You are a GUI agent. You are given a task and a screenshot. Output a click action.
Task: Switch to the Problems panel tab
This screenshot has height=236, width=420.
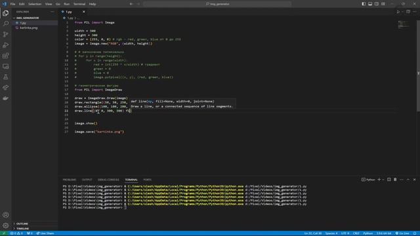(x=70, y=180)
